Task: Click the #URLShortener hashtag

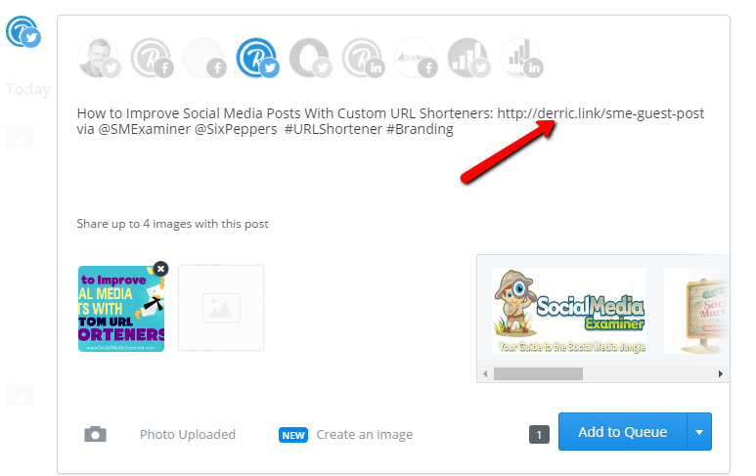Action: pyautogui.click(x=334, y=129)
